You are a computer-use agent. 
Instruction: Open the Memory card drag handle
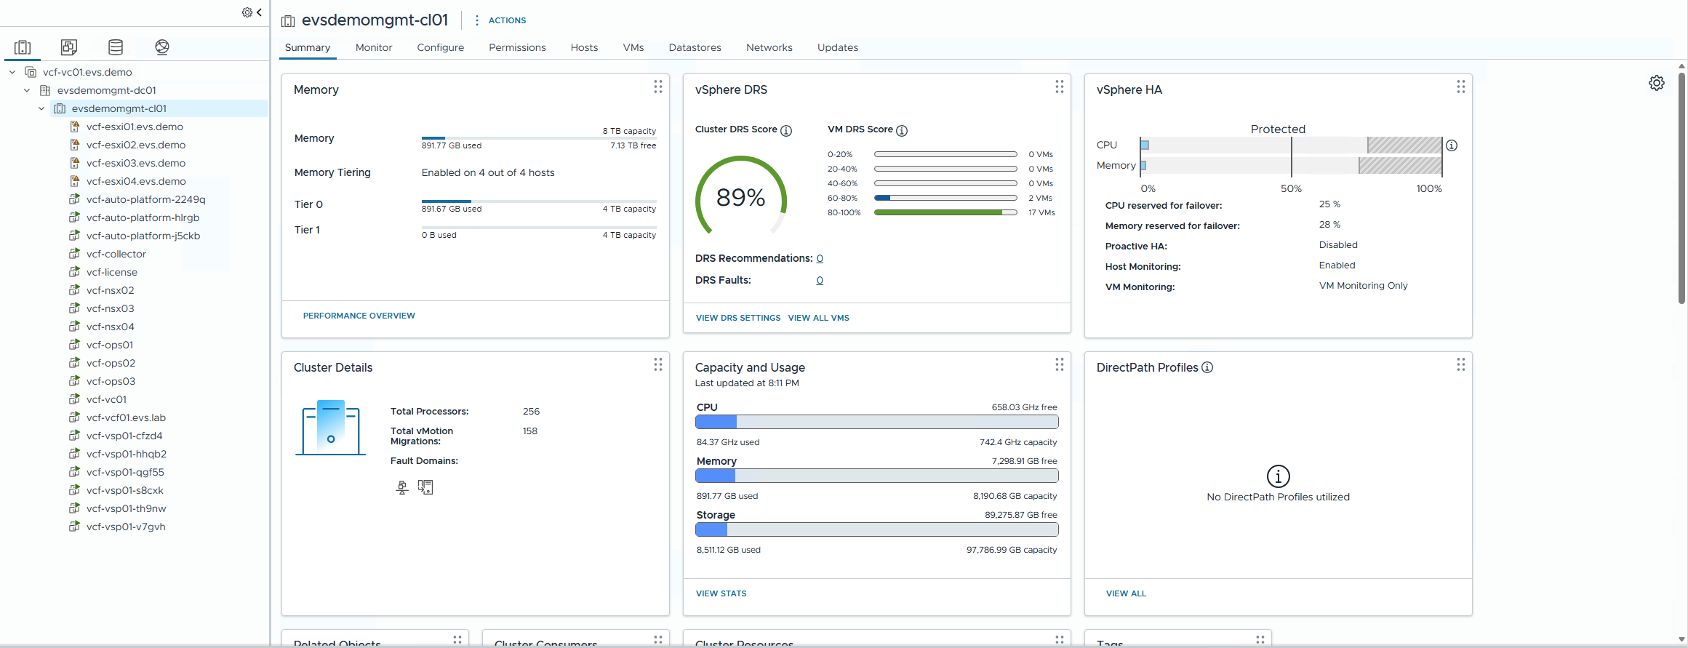[658, 87]
